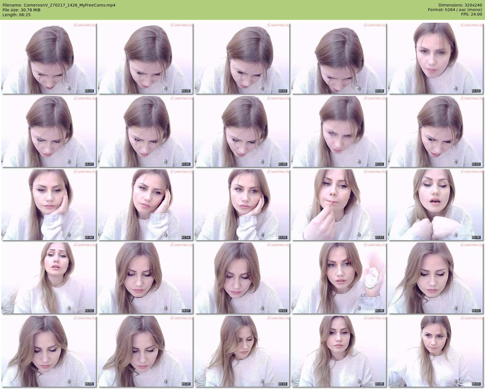
Task: Click the ManyCam webcam icon in 05:49 frame
Action: coord(359,382)
